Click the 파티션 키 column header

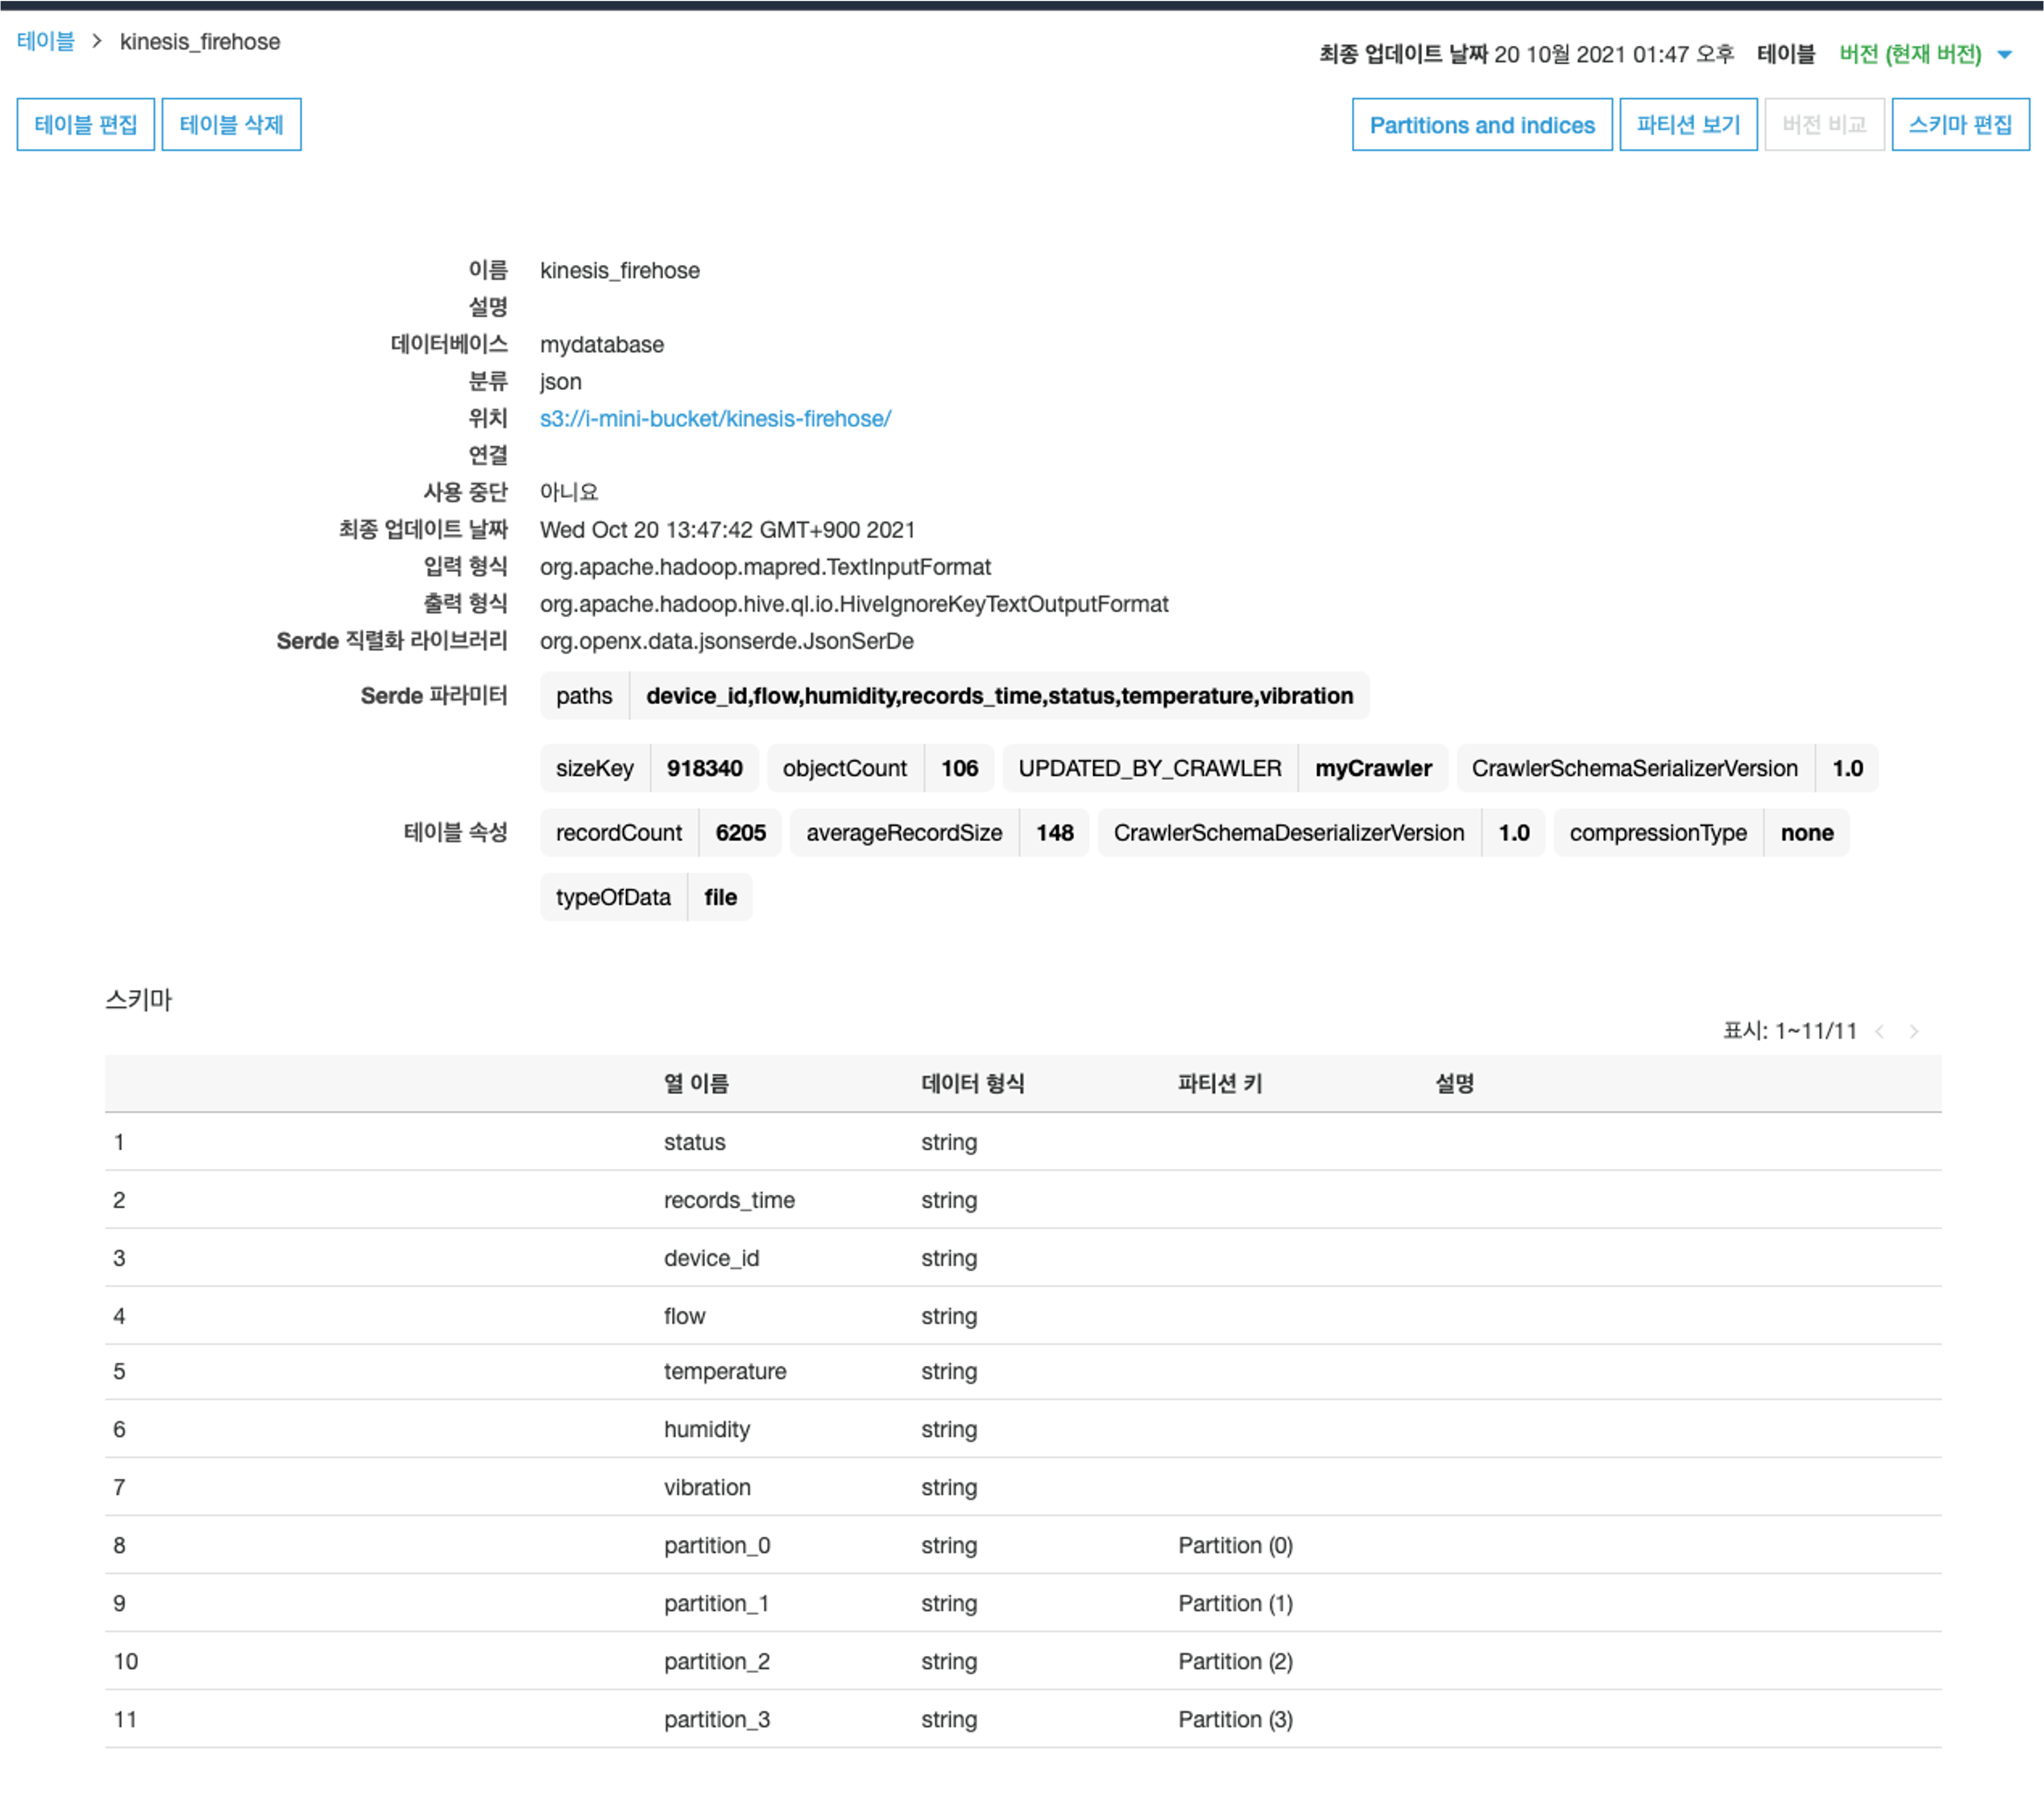pos(1219,1083)
